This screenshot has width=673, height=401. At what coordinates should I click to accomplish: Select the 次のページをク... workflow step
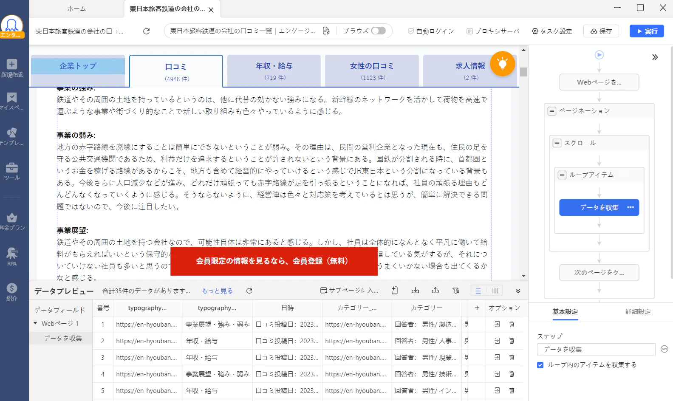pos(599,272)
